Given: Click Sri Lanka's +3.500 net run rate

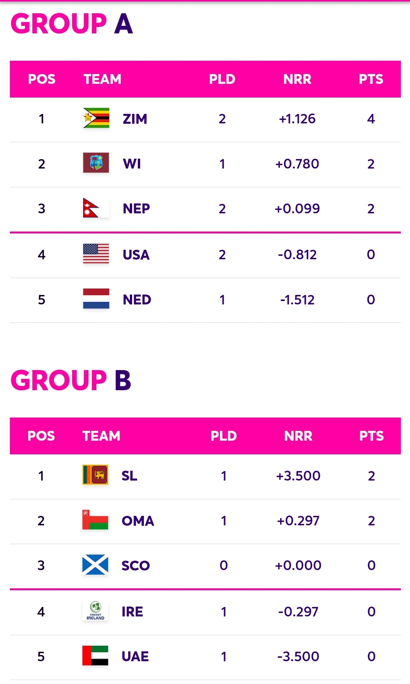Looking at the screenshot, I should click(298, 476).
